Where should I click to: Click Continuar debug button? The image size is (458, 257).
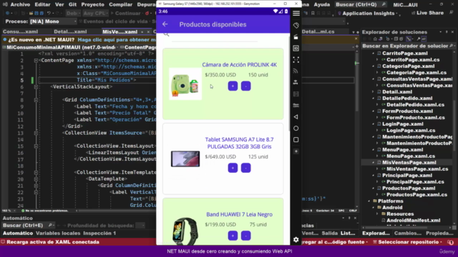coord(126,14)
